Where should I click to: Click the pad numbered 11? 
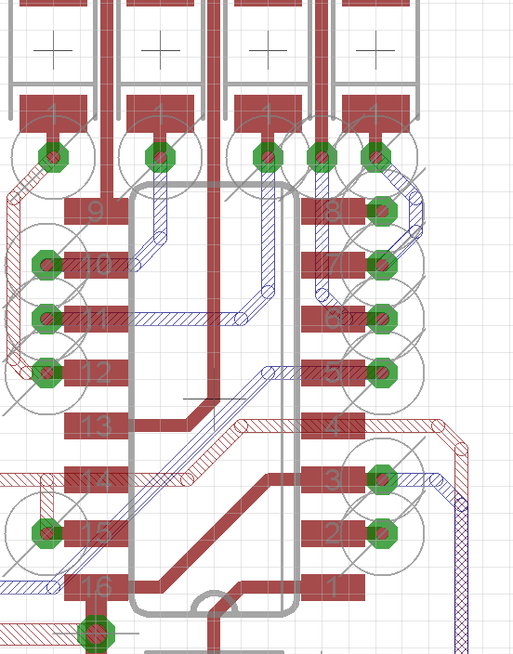coord(96,319)
